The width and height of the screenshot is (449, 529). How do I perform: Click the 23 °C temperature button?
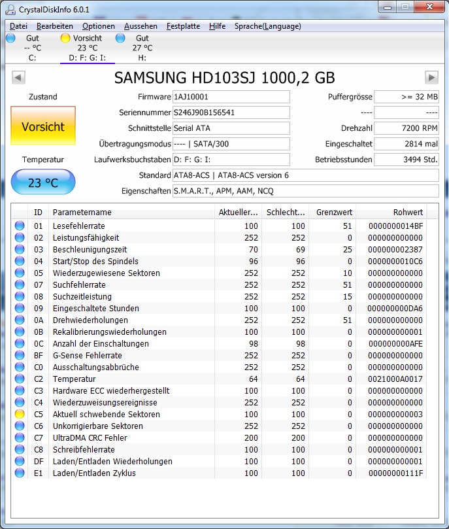click(x=43, y=182)
